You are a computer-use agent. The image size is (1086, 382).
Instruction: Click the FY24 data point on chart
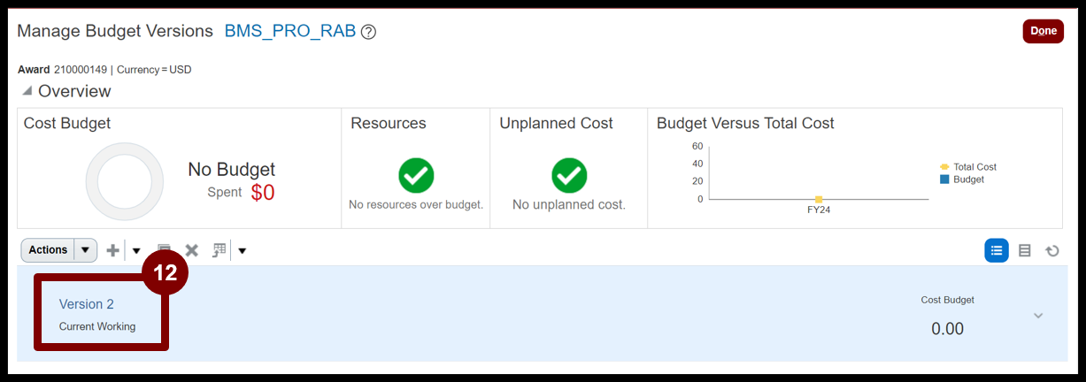point(819,199)
